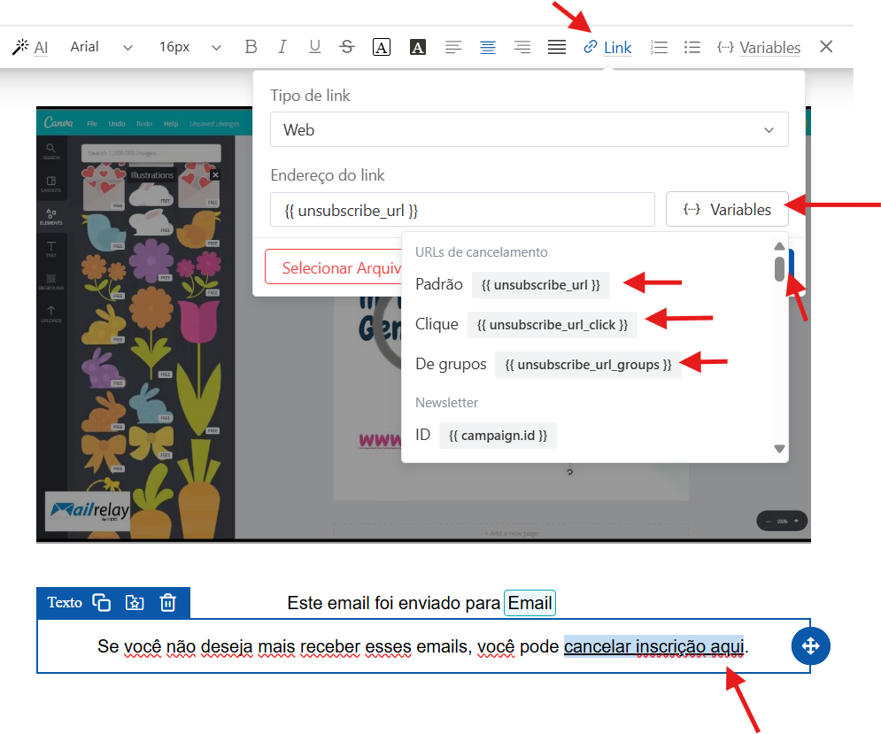The width and height of the screenshot is (881, 734).
Task: Toggle italic formatting
Action: pyautogui.click(x=282, y=47)
